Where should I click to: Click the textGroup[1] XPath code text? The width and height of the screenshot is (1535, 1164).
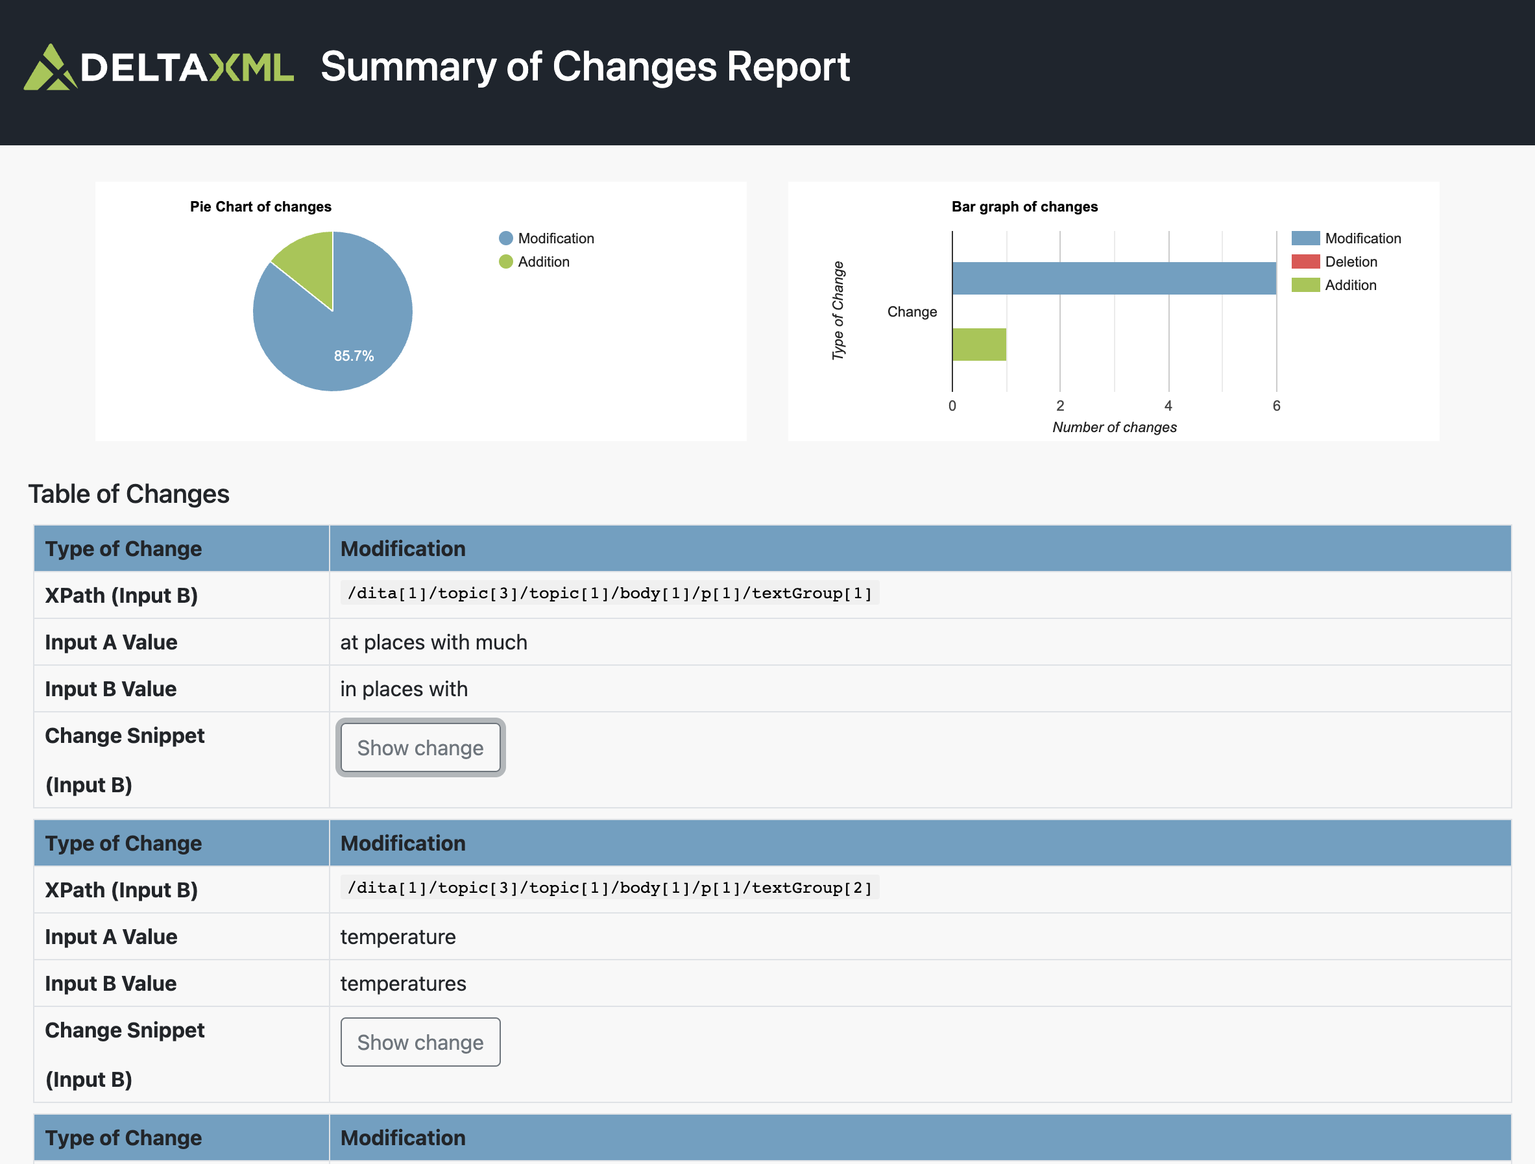coord(609,593)
